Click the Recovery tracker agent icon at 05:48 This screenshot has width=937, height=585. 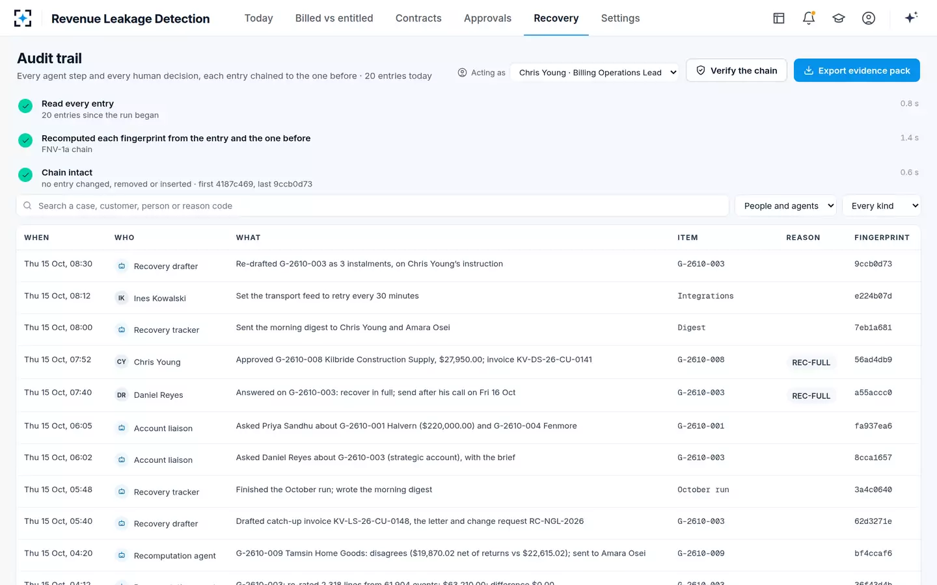tap(122, 492)
